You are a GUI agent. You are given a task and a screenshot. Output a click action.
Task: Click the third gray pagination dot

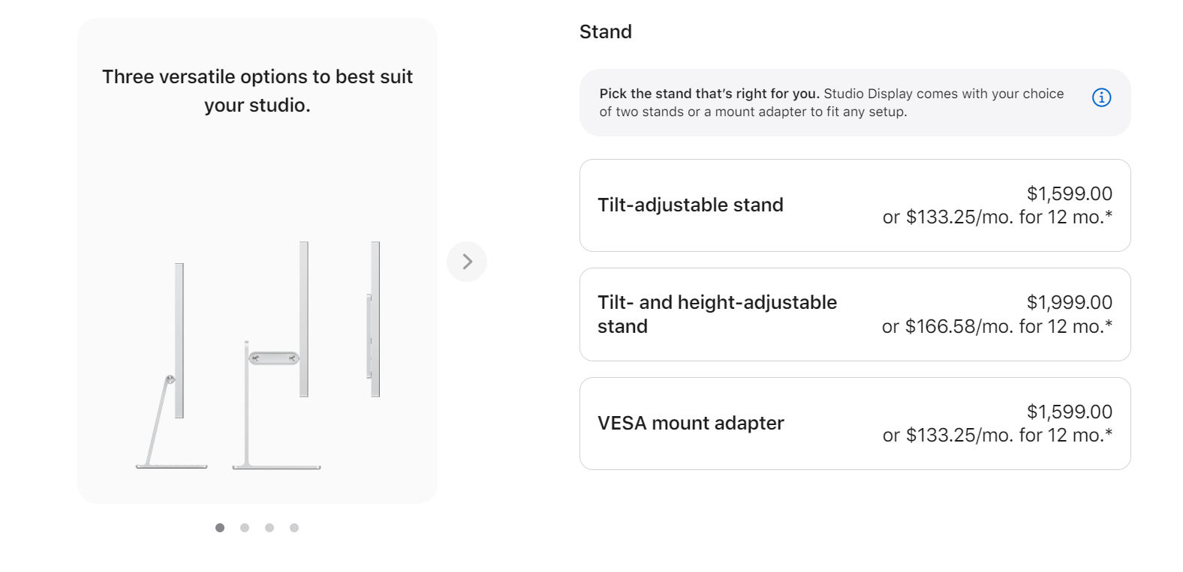click(x=269, y=527)
